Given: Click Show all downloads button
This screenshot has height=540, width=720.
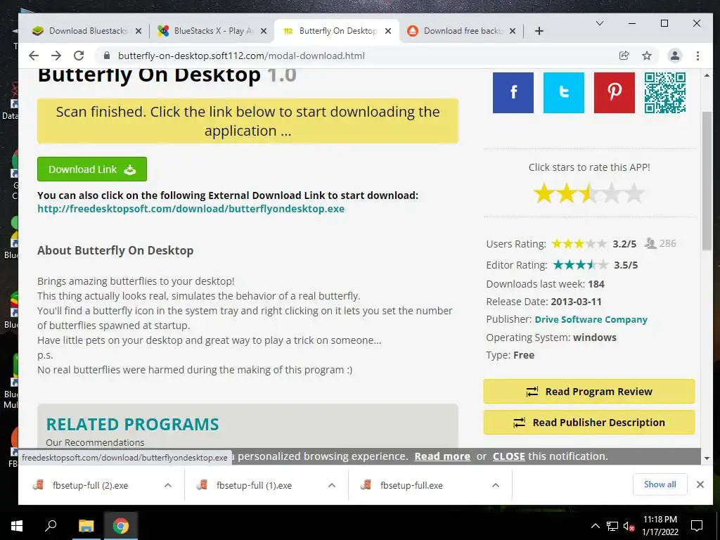Looking at the screenshot, I should [660, 484].
